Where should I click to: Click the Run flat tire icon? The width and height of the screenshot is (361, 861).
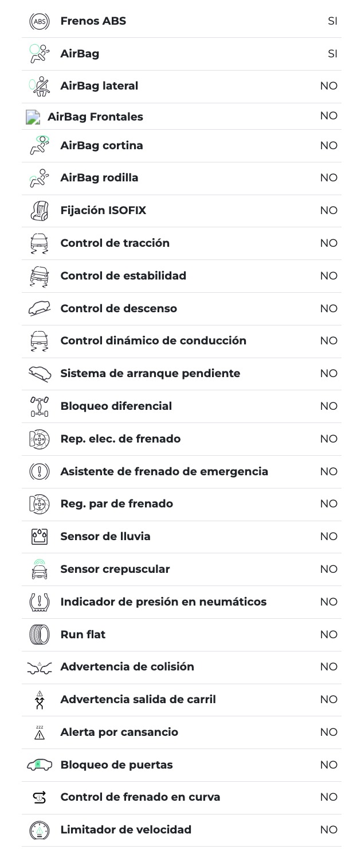click(x=39, y=634)
